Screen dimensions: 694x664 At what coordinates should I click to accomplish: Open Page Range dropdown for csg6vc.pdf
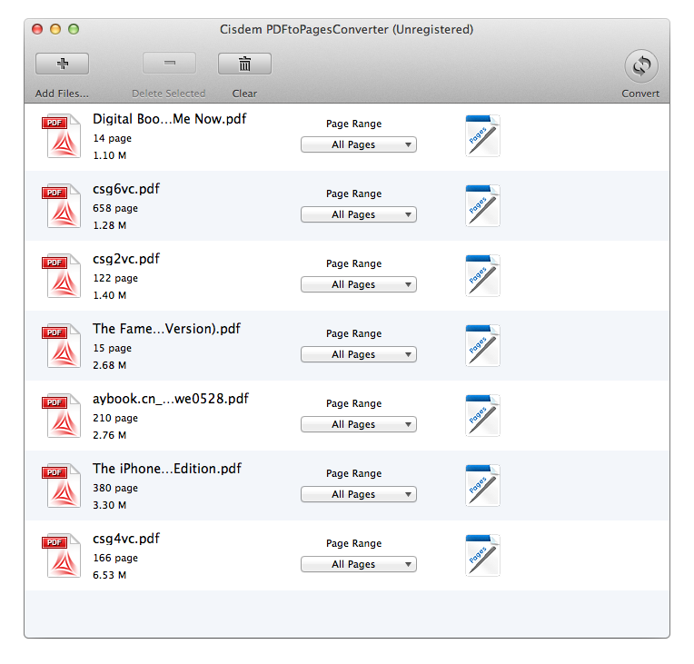tap(359, 214)
